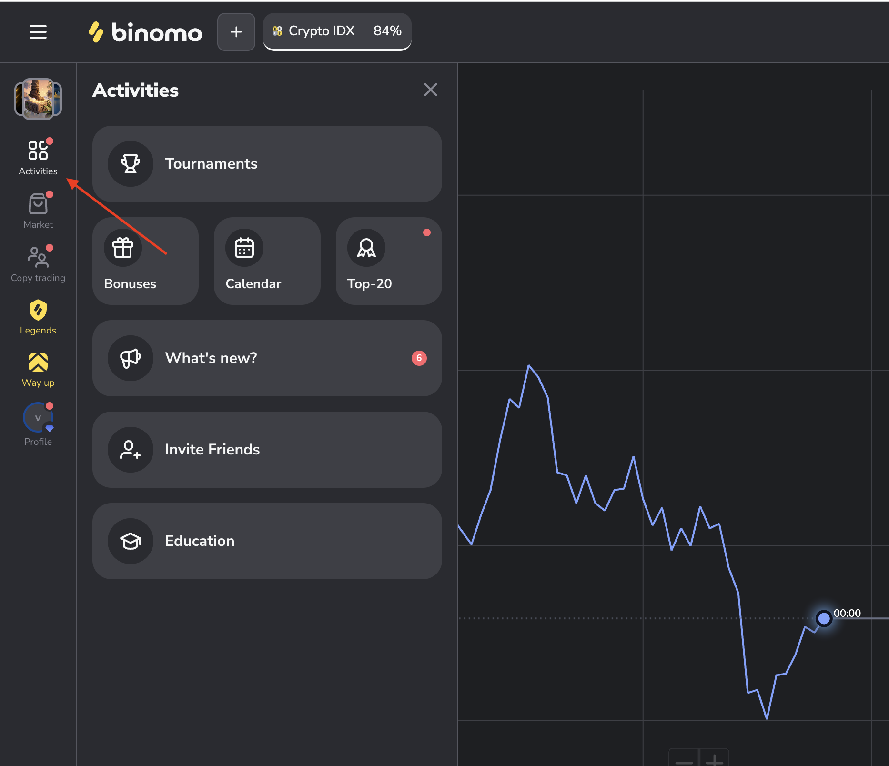Select Activities in the sidebar
Screen dimensions: 889x766
coord(38,158)
